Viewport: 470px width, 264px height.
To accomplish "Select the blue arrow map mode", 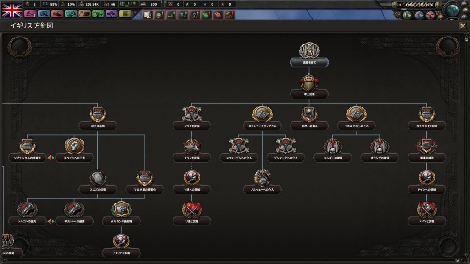I will [x=419, y=15].
